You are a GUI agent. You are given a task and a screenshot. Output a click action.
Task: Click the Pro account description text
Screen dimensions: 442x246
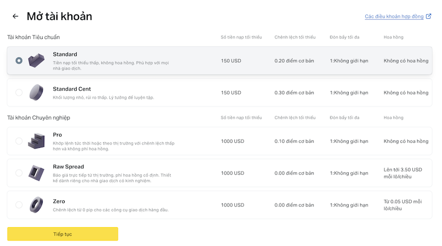(x=114, y=146)
